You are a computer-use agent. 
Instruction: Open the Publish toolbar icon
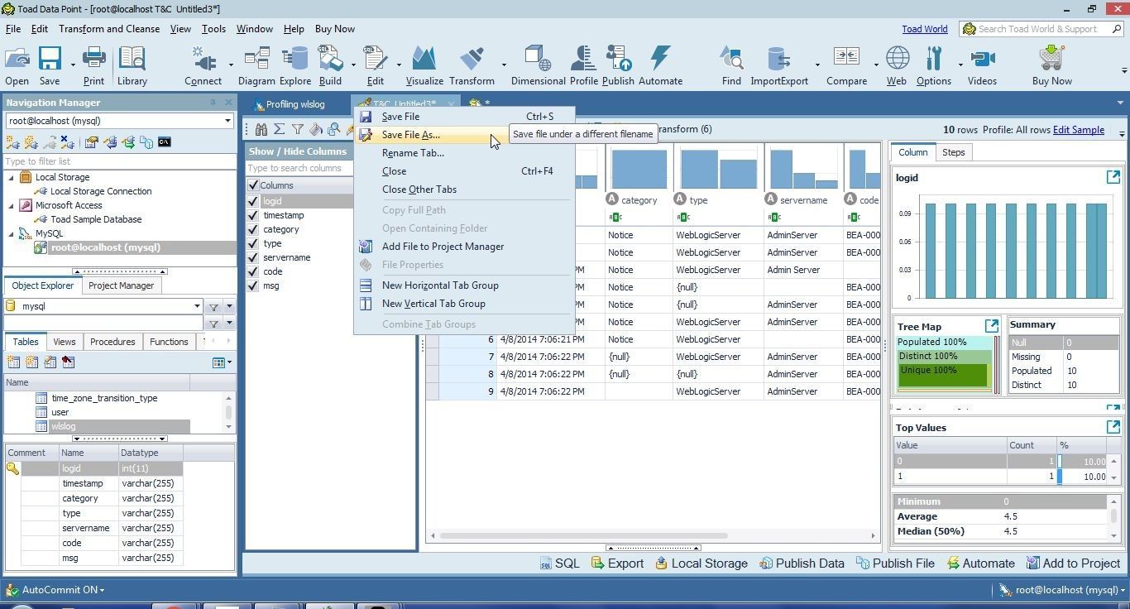(618, 65)
